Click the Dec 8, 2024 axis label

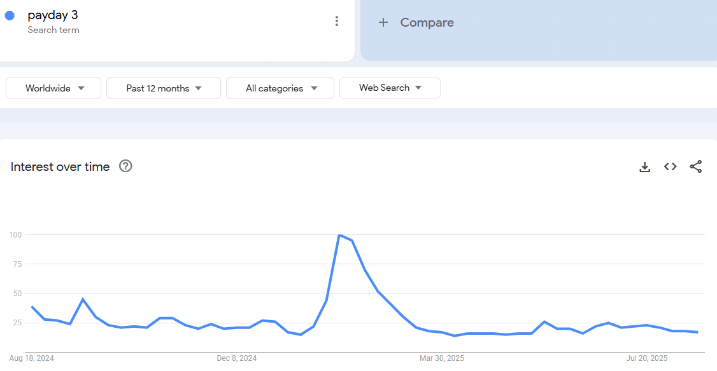[237, 358]
